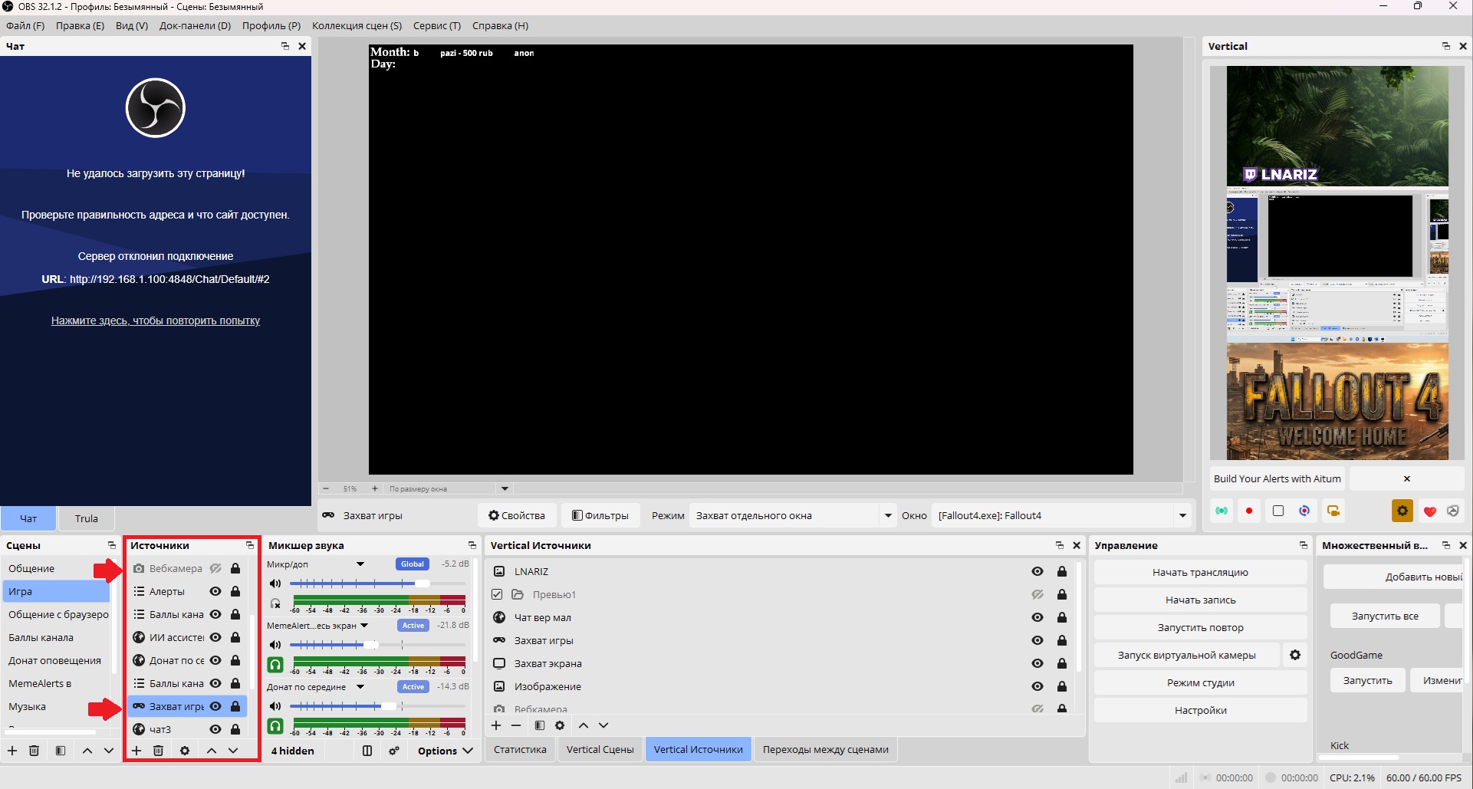Open scene filters in the Сцены toolbar
Screen dimensions: 1473x789
(61, 751)
